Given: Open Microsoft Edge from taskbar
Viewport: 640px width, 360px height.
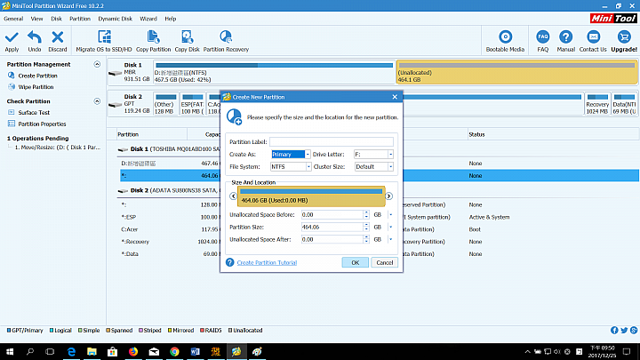Looking at the screenshot, I should [71, 351].
